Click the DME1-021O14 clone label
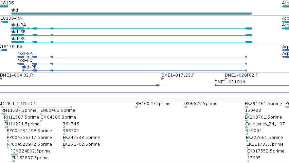The image size is (289, 163). (x=230, y=82)
